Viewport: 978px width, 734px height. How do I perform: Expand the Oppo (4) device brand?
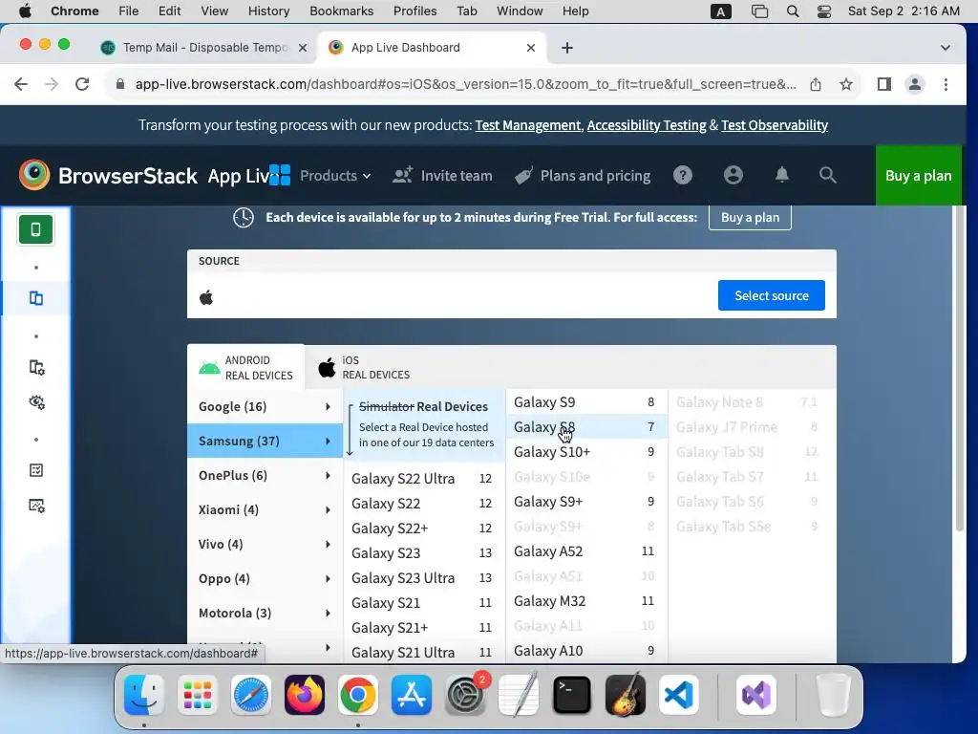pyautogui.click(x=265, y=578)
